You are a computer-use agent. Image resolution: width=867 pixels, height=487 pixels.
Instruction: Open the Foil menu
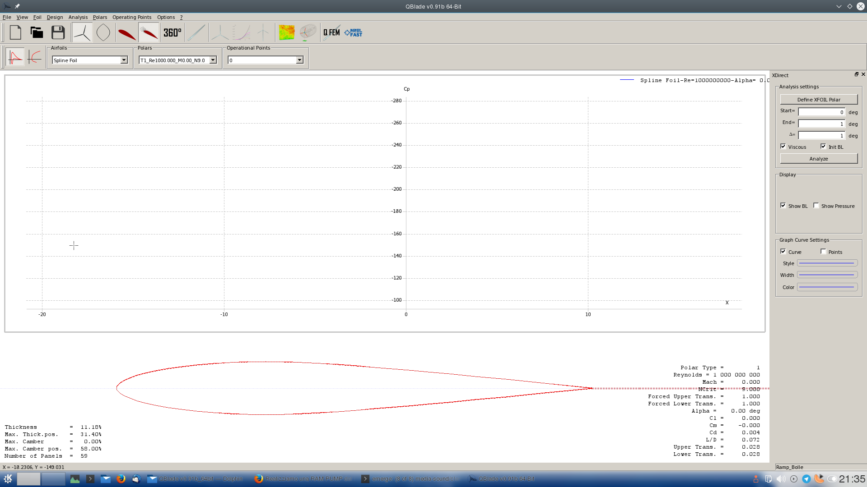37,17
